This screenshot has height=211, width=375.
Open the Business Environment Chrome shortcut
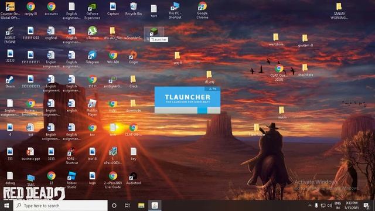tap(30, 107)
